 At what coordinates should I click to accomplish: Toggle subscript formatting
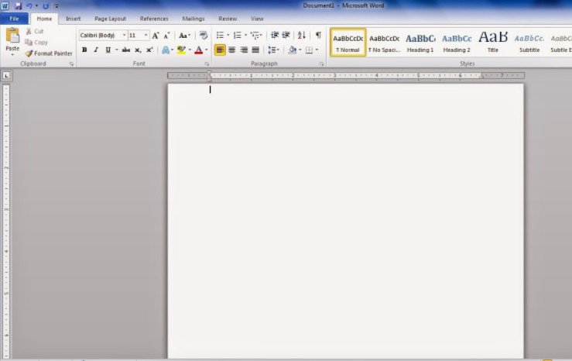click(138, 50)
